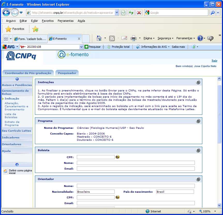This screenshot has height=215, width=223.
Task: Click the messenger speech bubble icon
Action: coord(210,38)
